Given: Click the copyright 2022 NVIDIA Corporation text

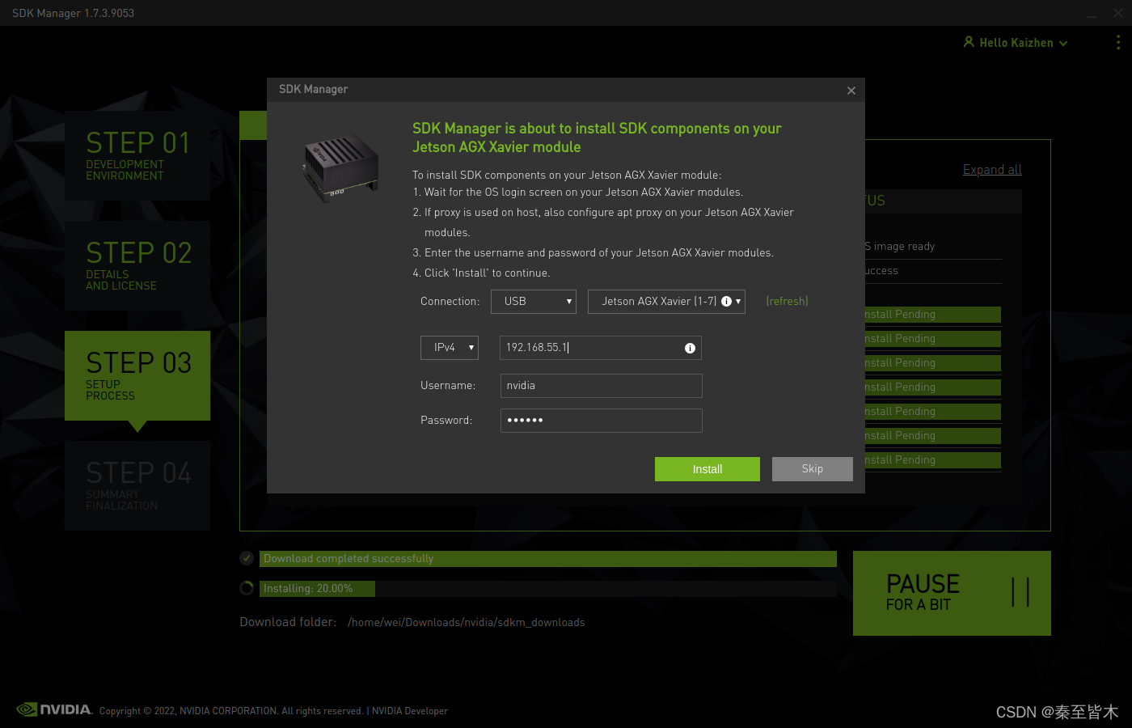Looking at the screenshot, I should coord(231,711).
